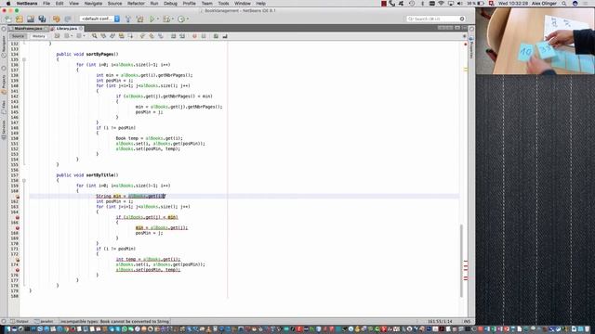
Task: Open the File menu
Action: (46, 4)
